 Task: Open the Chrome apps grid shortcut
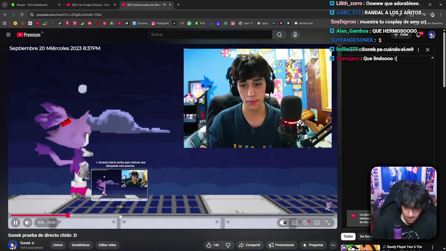click(x=5, y=23)
